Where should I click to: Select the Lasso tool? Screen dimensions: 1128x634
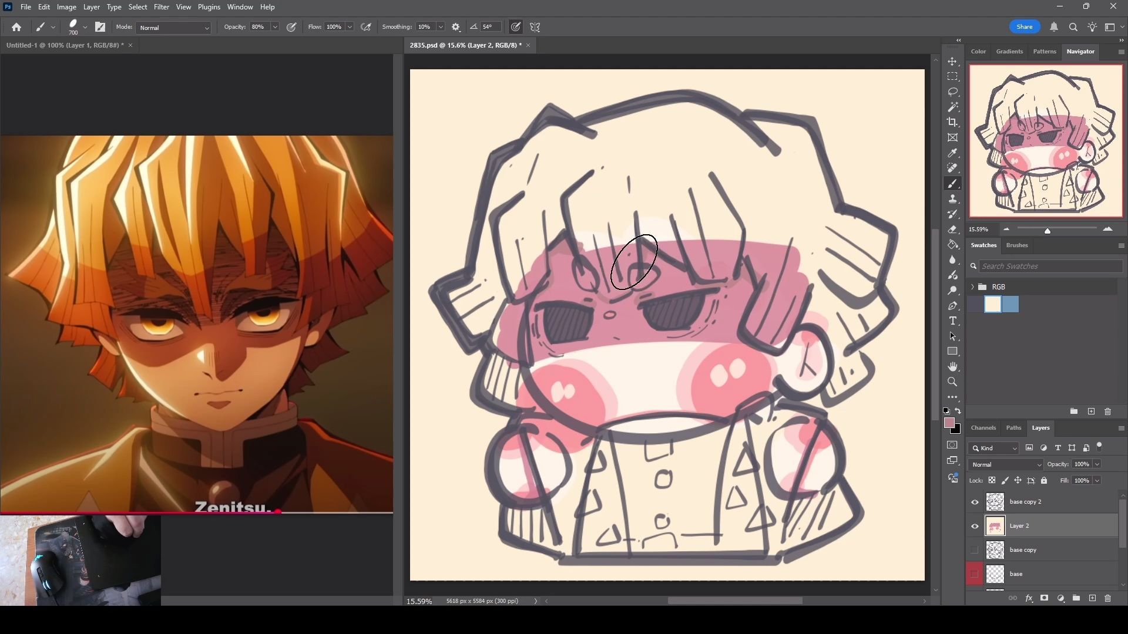tap(952, 92)
